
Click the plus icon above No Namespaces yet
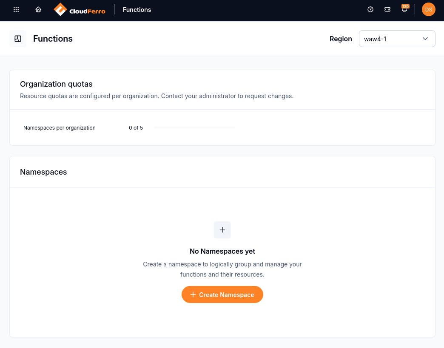[222, 230]
